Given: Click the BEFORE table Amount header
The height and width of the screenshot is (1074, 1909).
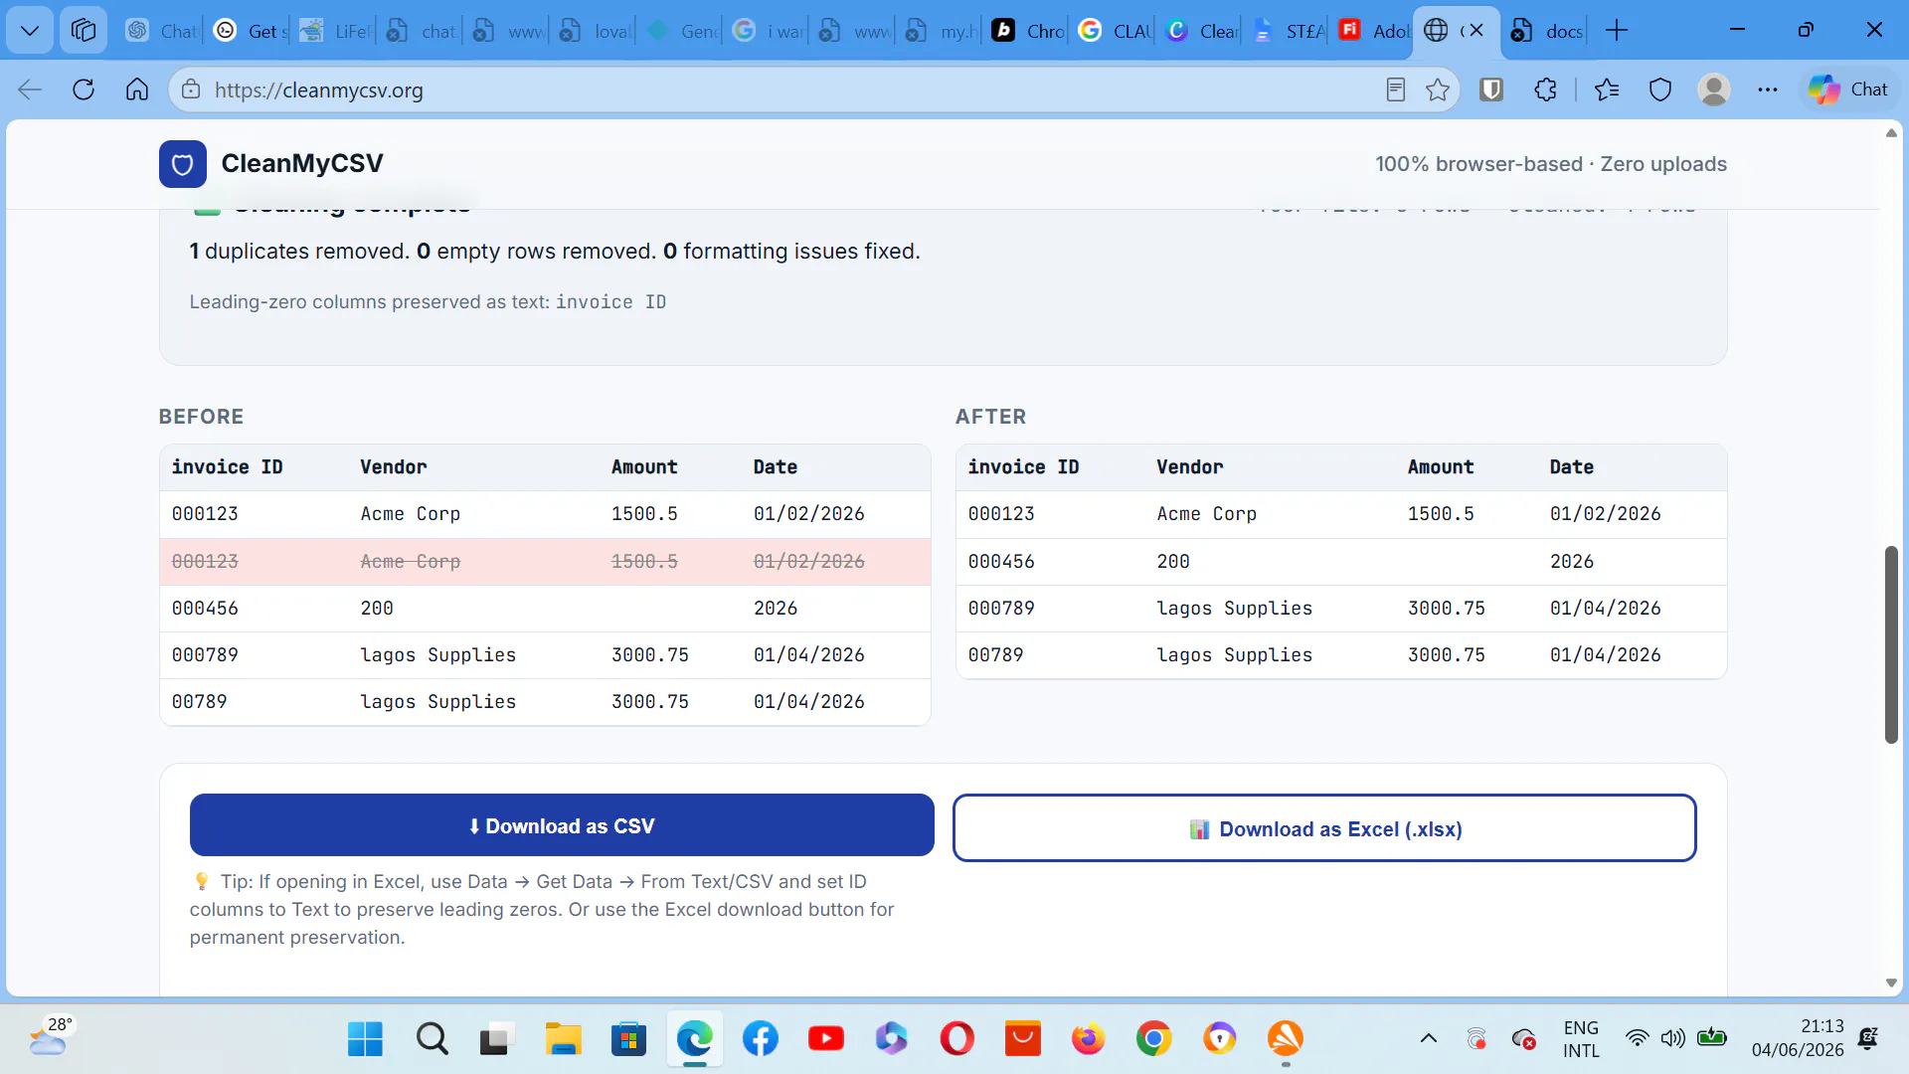Looking at the screenshot, I should pos(644,467).
